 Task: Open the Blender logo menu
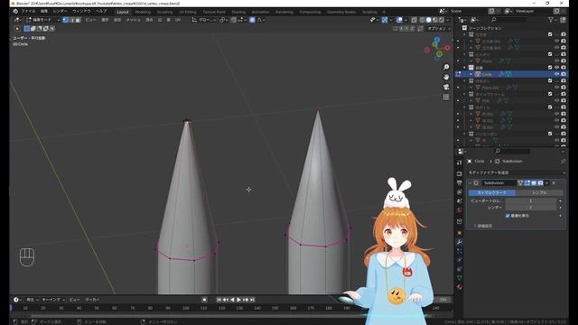point(15,12)
